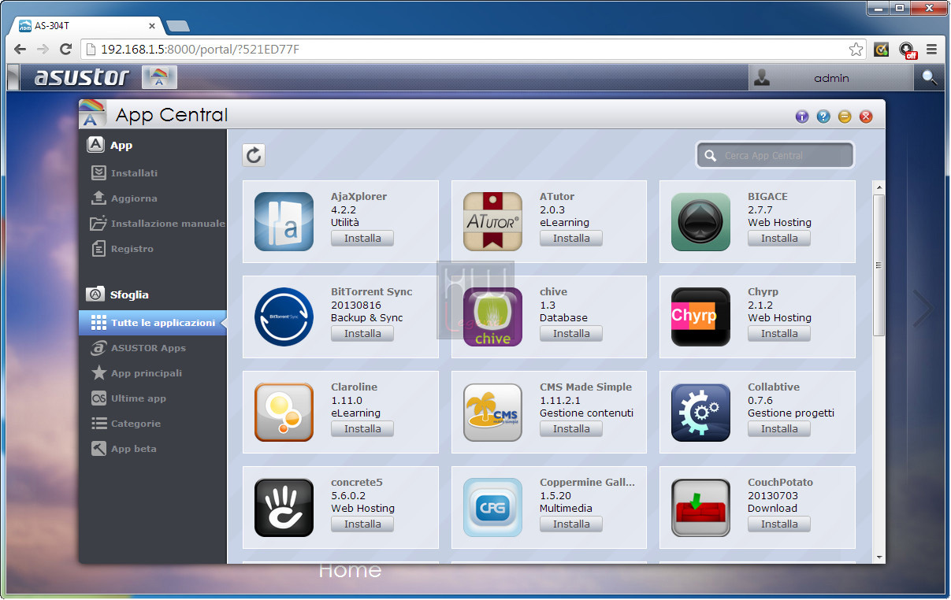
Task: Close the App Central window
Action: [x=866, y=117]
